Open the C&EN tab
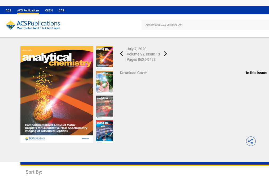Viewport: 269px width, 180px height. (49, 10)
